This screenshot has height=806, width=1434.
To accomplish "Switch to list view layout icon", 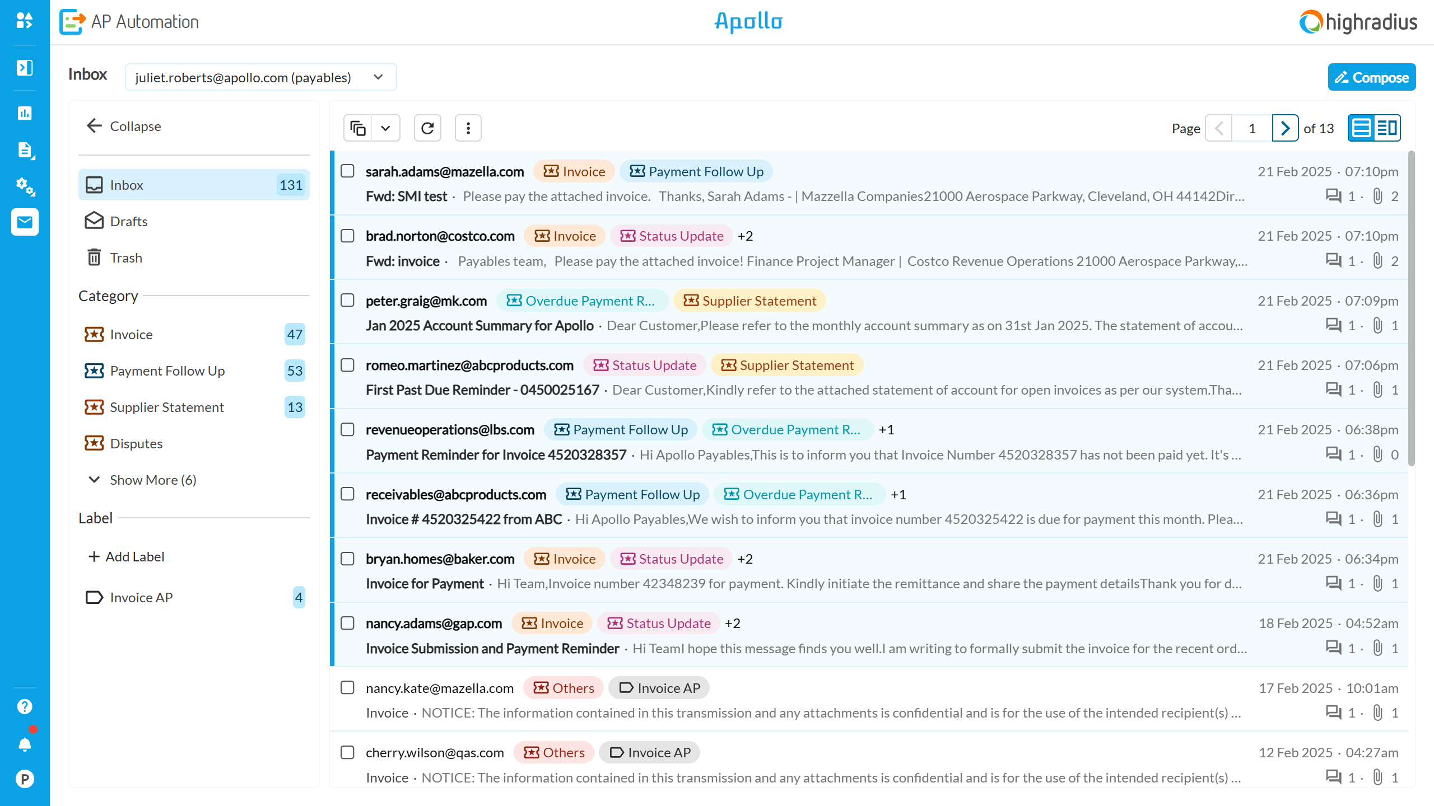I will (x=1361, y=128).
